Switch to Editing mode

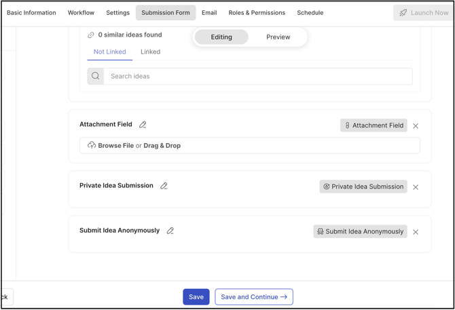point(221,37)
